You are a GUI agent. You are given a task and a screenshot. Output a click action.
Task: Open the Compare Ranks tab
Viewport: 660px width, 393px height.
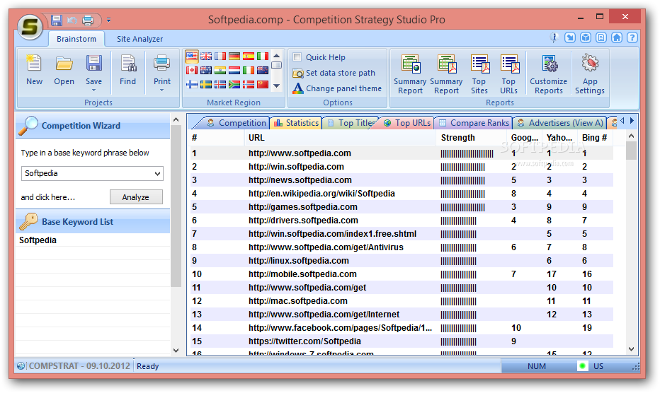click(474, 123)
